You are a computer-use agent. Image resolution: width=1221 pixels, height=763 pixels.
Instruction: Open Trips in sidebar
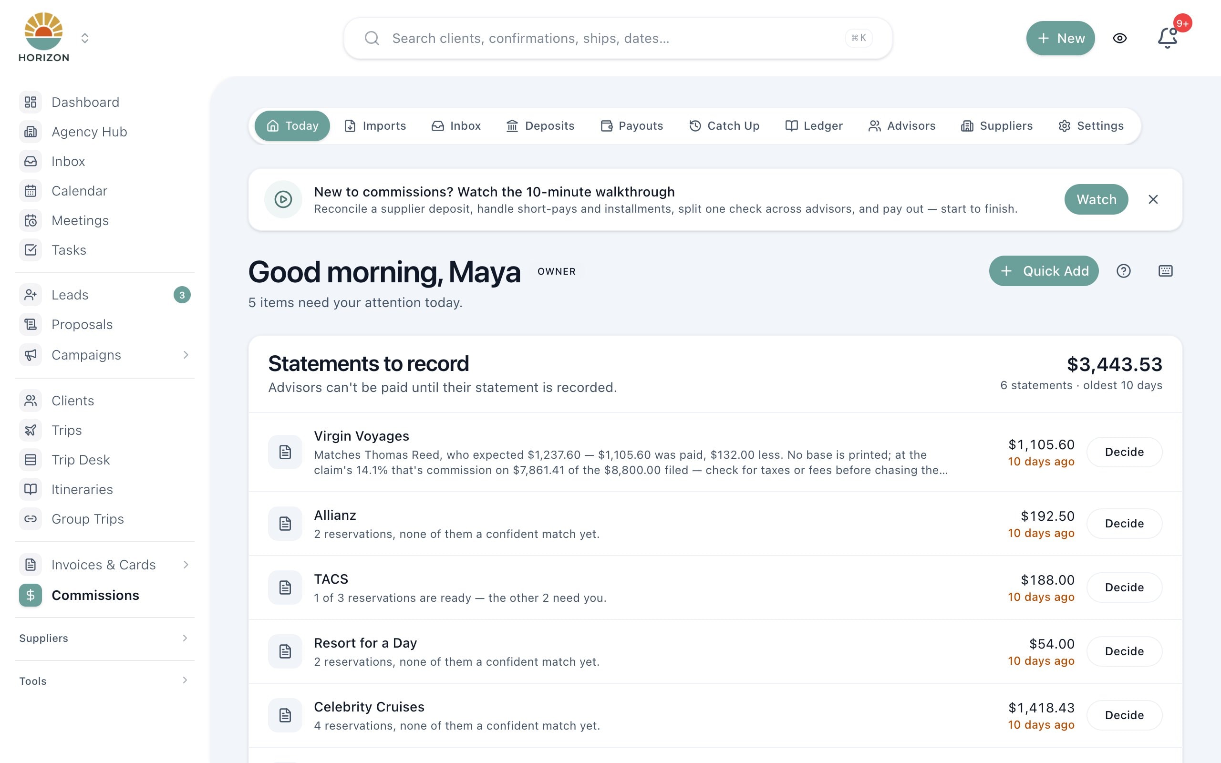coord(105,430)
